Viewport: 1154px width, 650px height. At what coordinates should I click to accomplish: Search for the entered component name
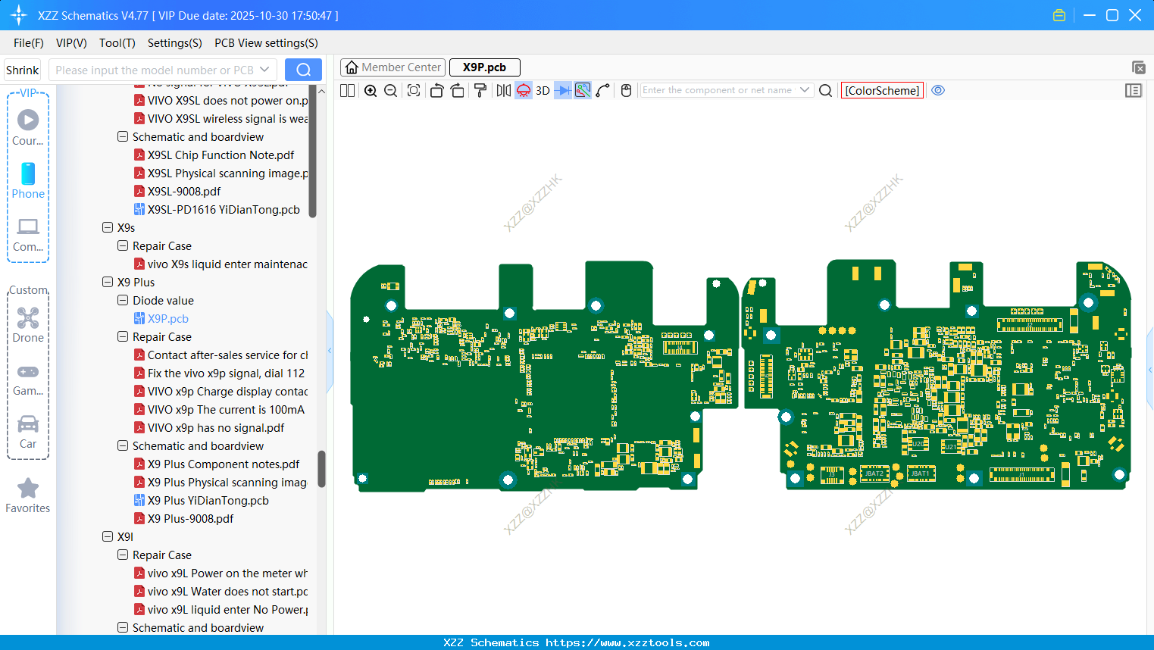[x=826, y=90]
